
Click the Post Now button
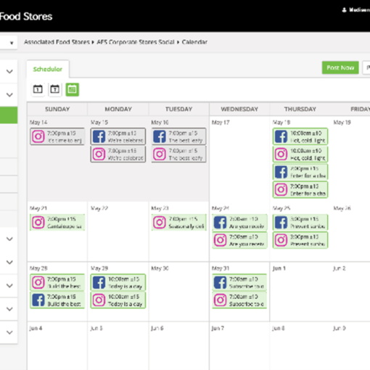point(340,67)
